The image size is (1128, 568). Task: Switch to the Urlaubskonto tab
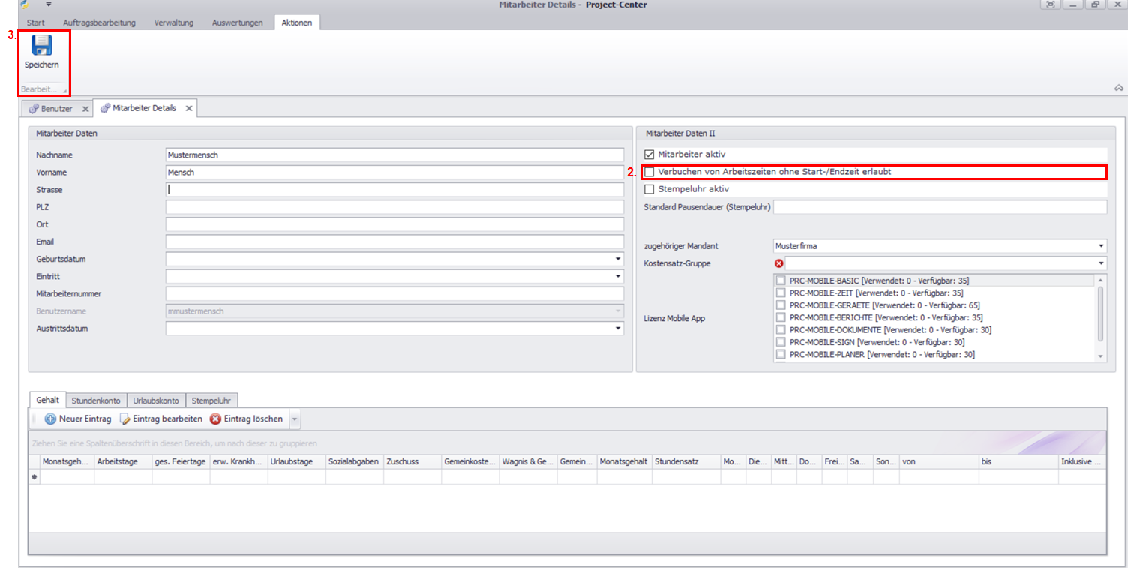(x=156, y=401)
